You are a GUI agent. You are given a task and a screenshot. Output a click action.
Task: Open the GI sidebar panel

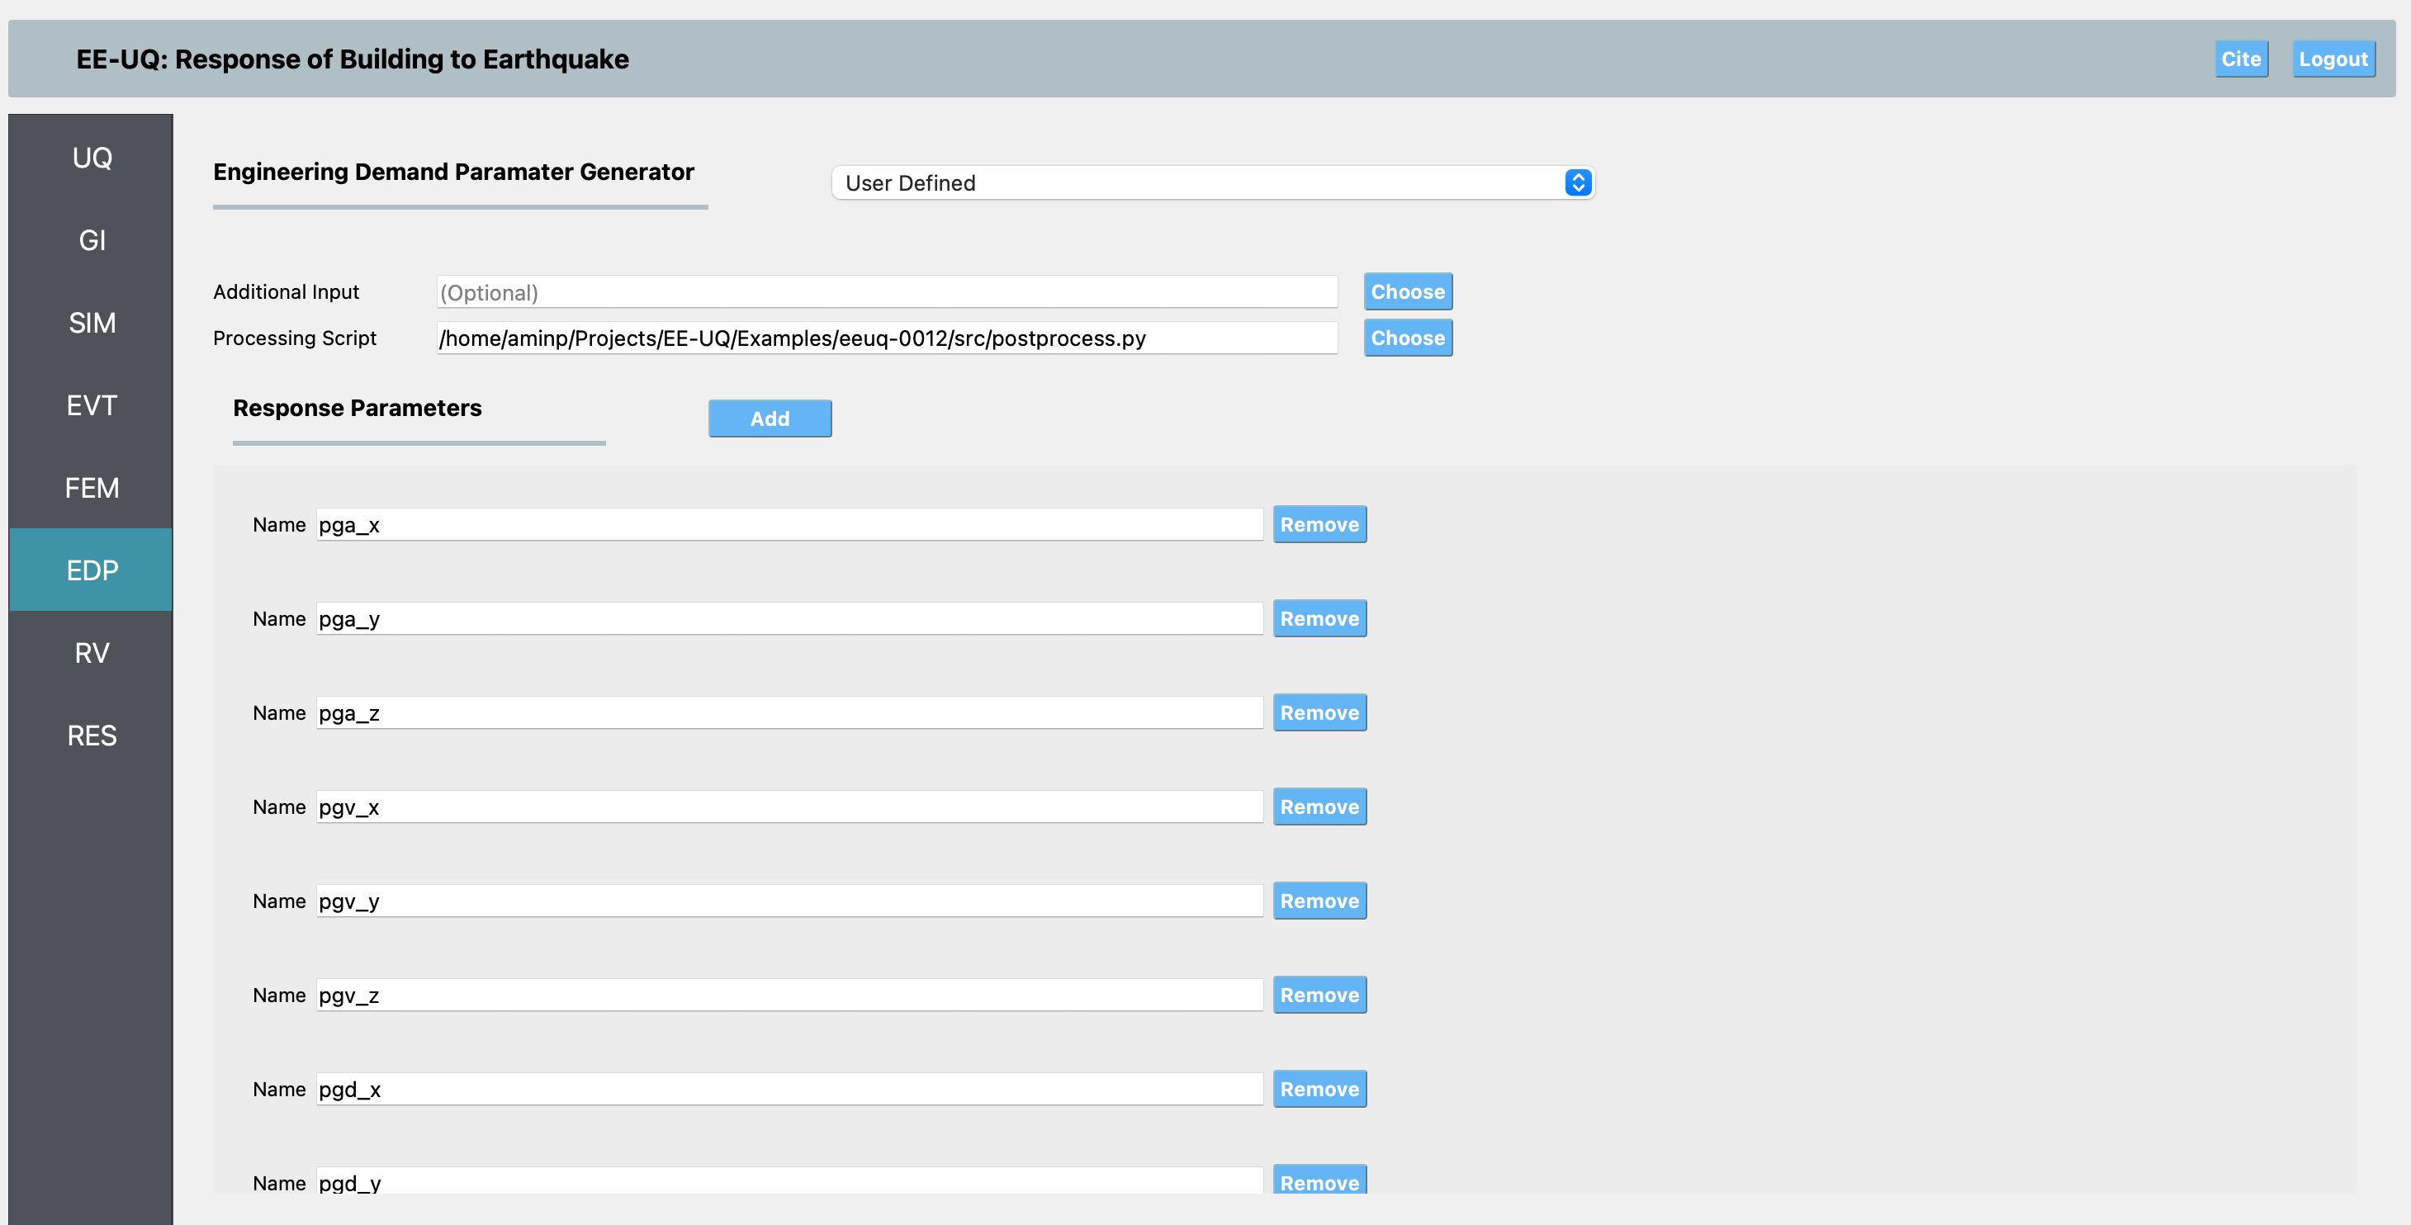coord(92,240)
